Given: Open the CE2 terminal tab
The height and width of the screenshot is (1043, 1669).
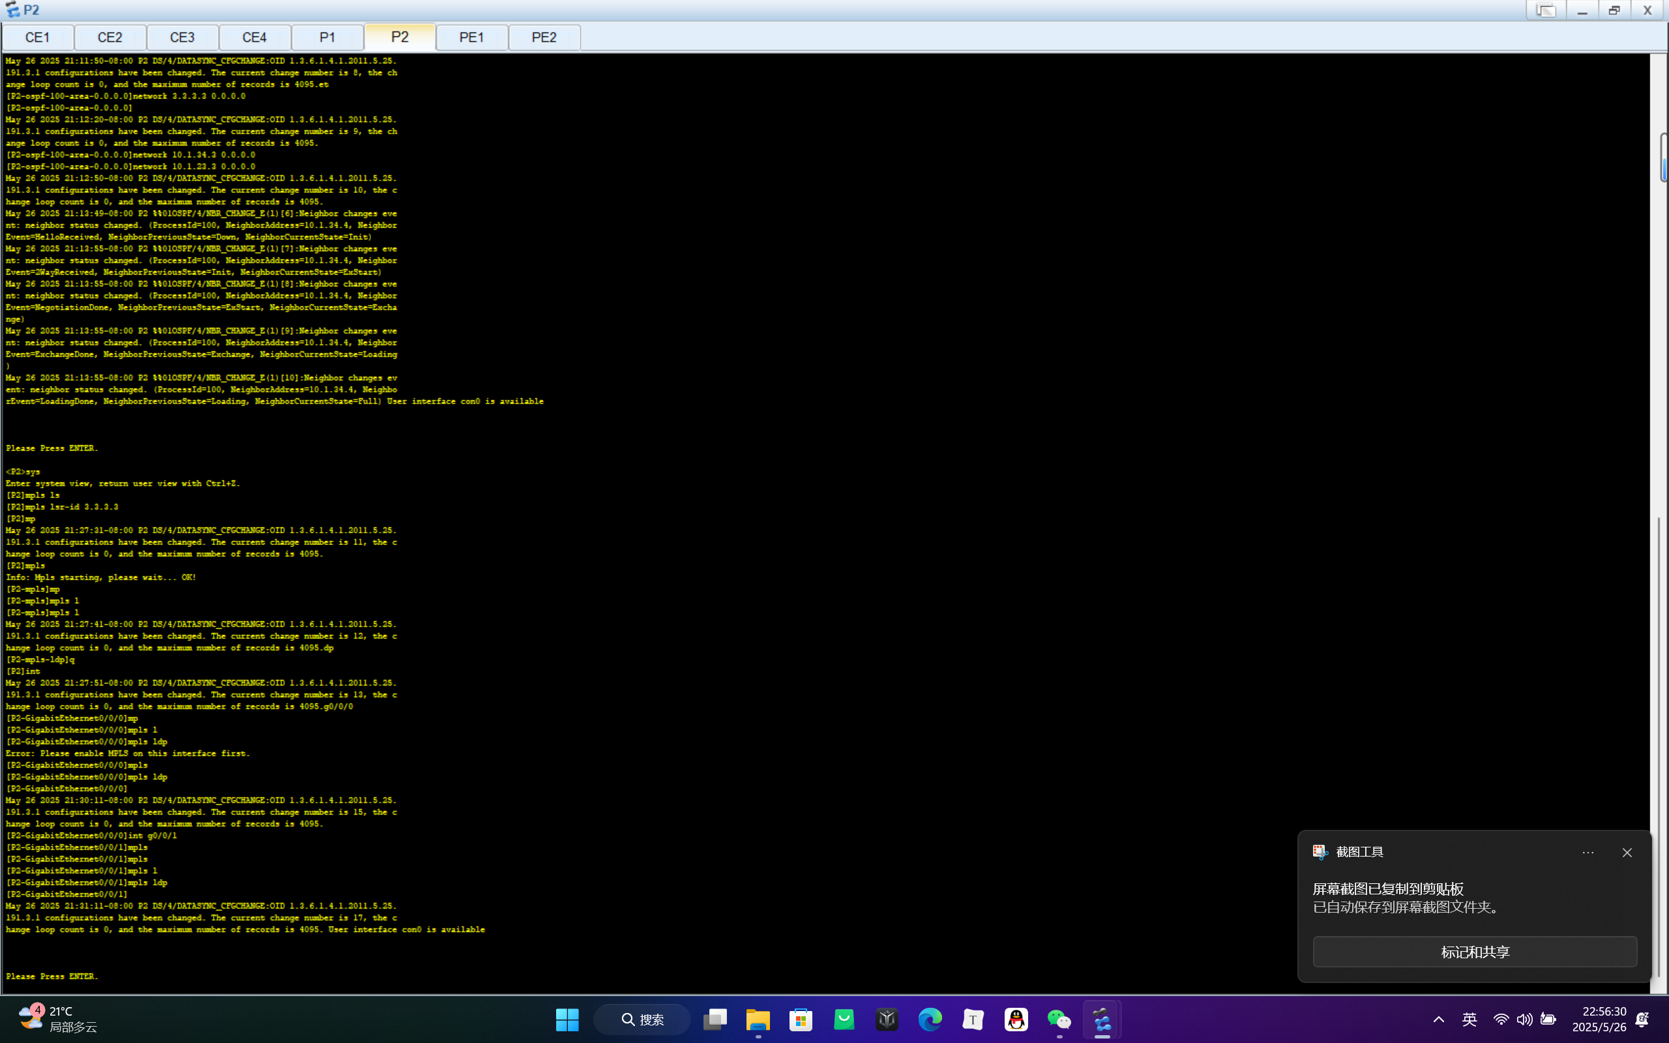Looking at the screenshot, I should coord(110,37).
